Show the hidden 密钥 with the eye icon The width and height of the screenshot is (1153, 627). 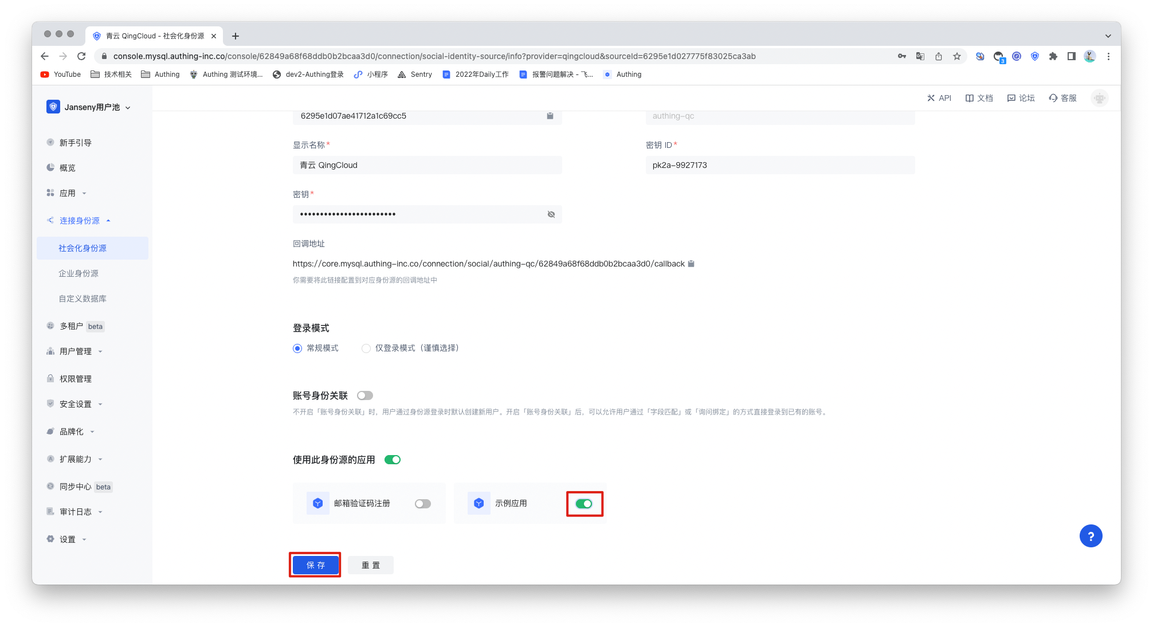coord(551,214)
